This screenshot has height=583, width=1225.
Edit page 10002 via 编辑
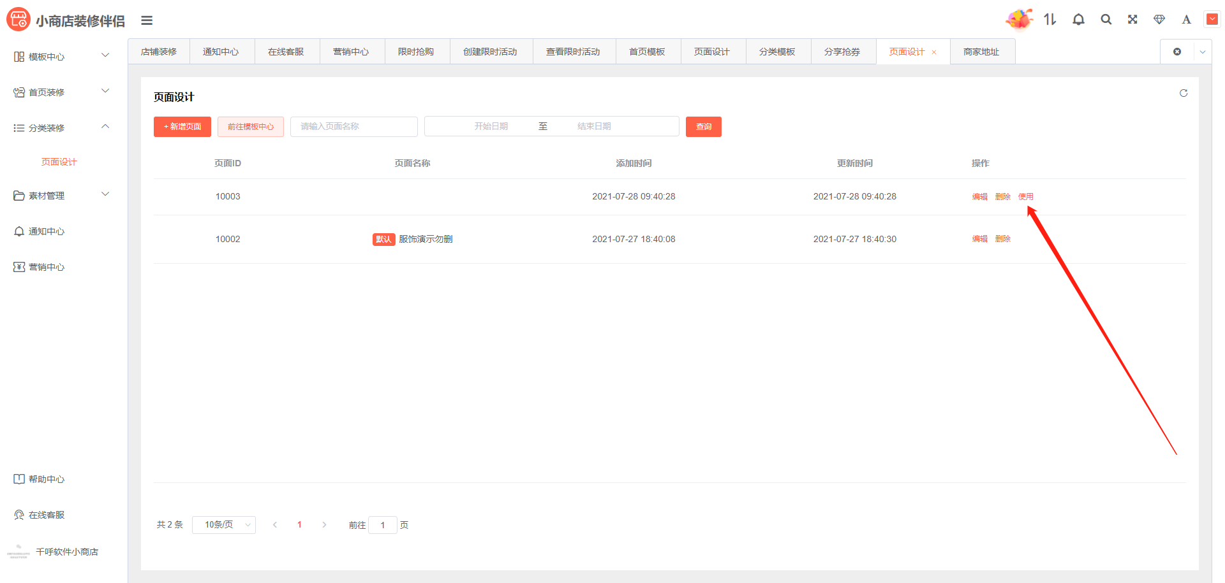[980, 239]
